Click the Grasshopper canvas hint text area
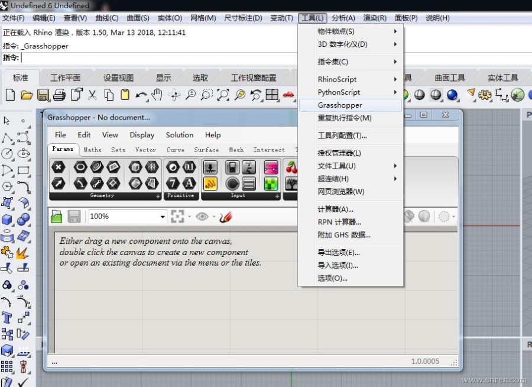The height and width of the screenshot is (387, 532). (x=160, y=251)
